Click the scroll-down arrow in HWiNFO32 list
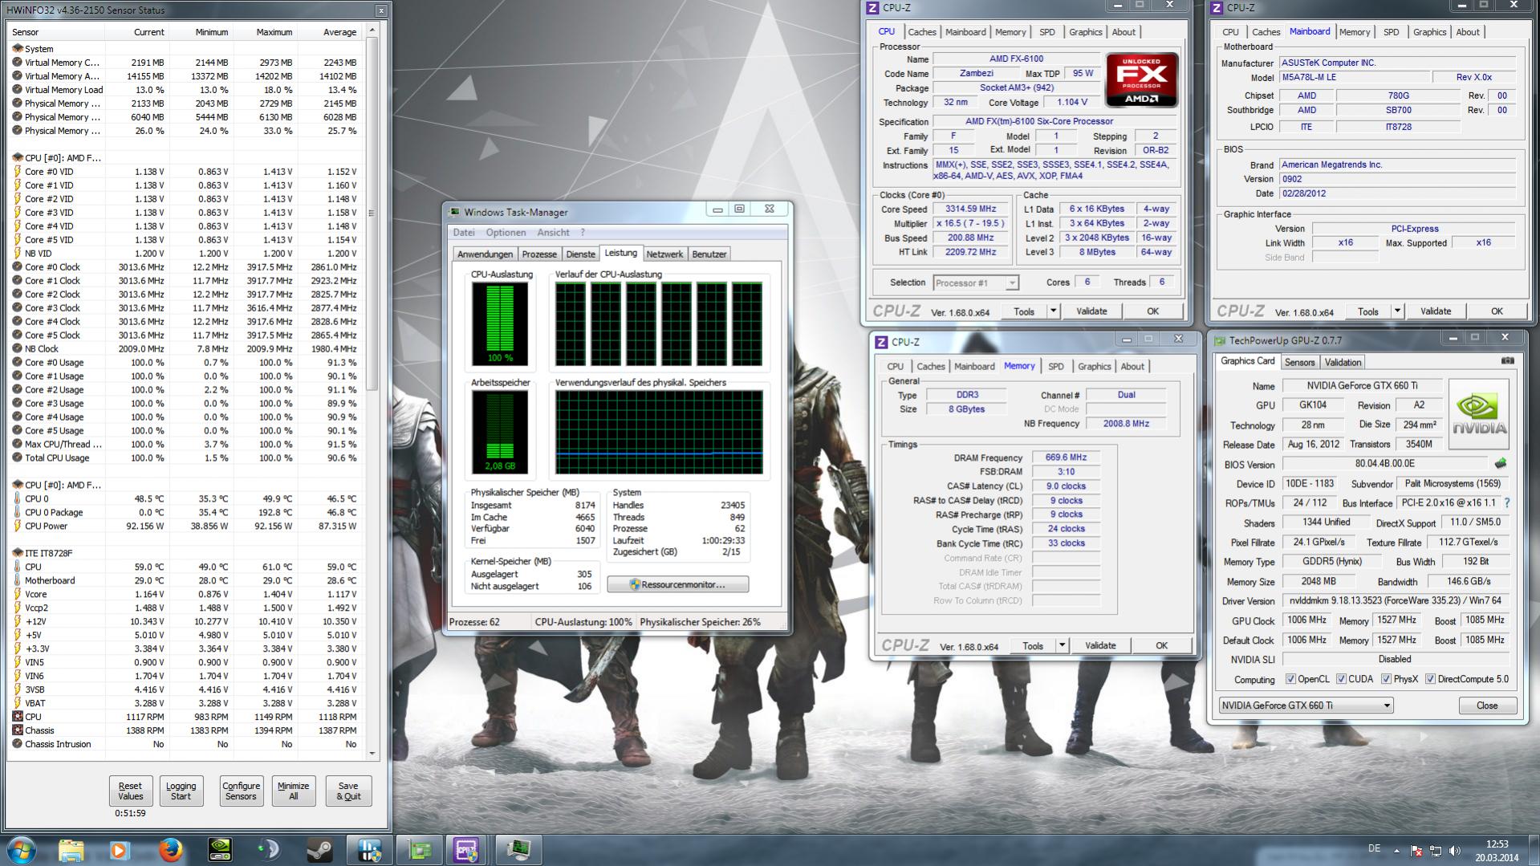The width and height of the screenshot is (1540, 866). (x=372, y=754)
